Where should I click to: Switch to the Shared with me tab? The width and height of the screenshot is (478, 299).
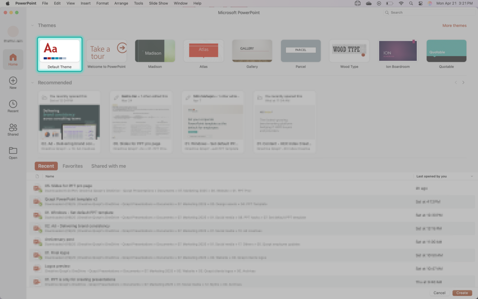108,166
